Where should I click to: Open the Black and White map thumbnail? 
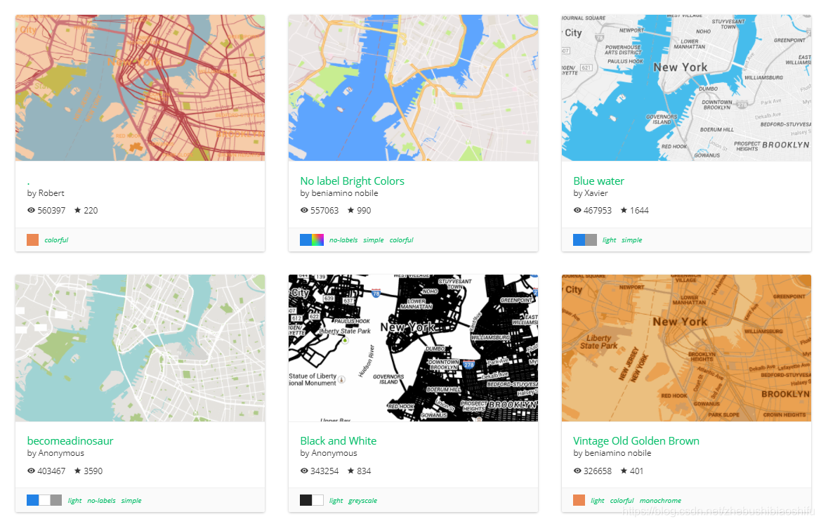pos(413,348)
